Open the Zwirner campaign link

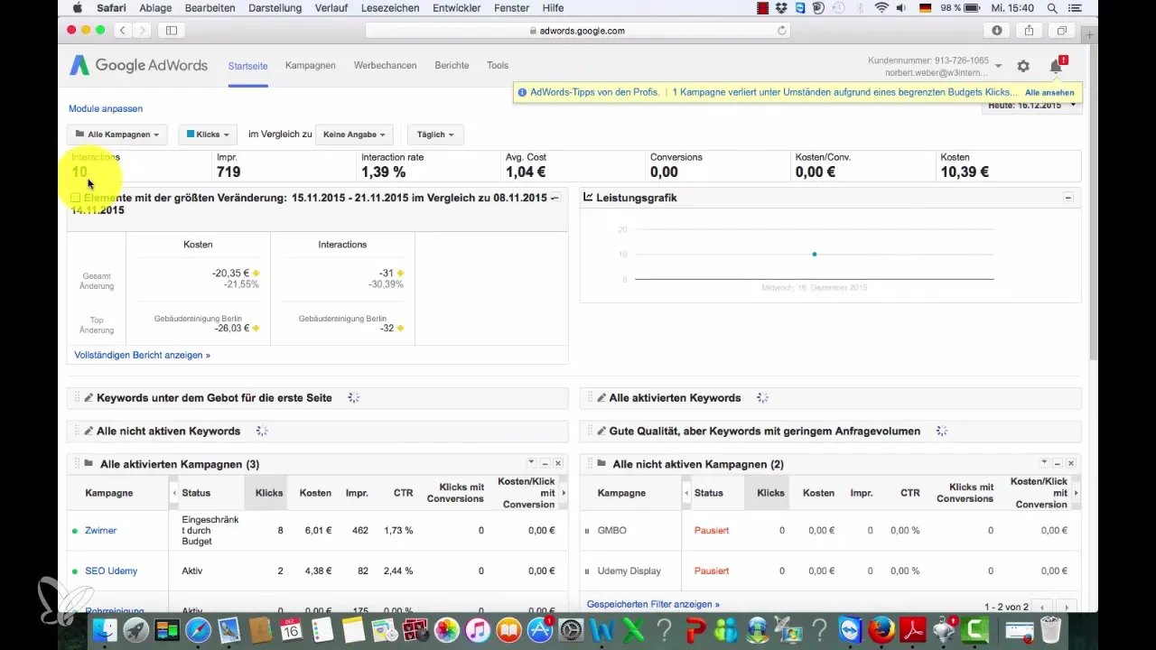[101, 531]
